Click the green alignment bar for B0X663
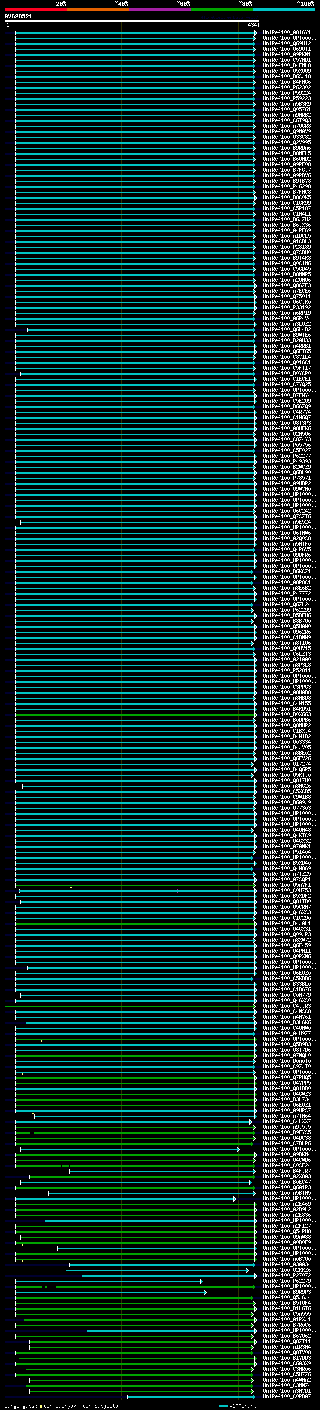 coord(135,715)
